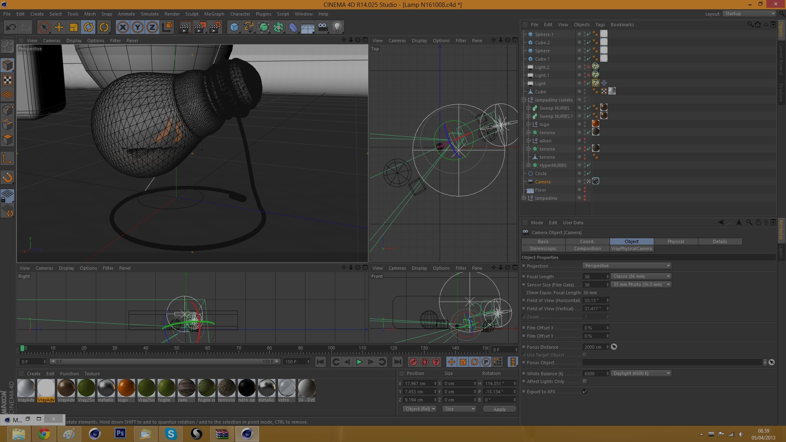Select the orange logo material swatch
786x442 pixels.
pos(126,388)
